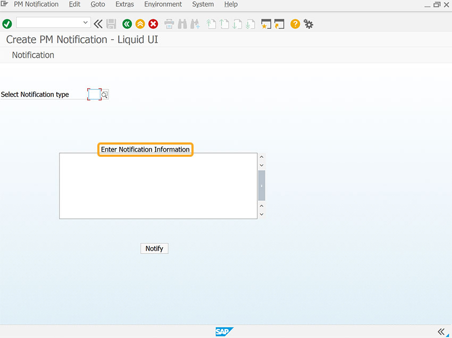Click the Previous Page icon
The image size is (452, 338).
[224, 24]
